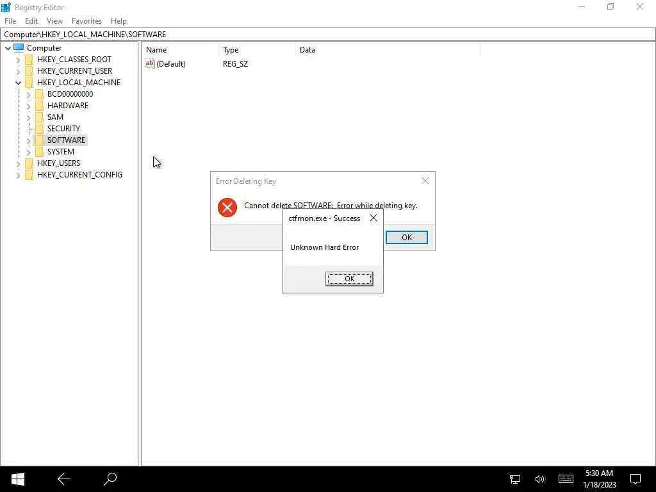Image resolution: width=656 pixels, height=492 pixels.
Task: Click the HKEY_CURRENT_CONFIG folder icon
Action: coord(29,174)
